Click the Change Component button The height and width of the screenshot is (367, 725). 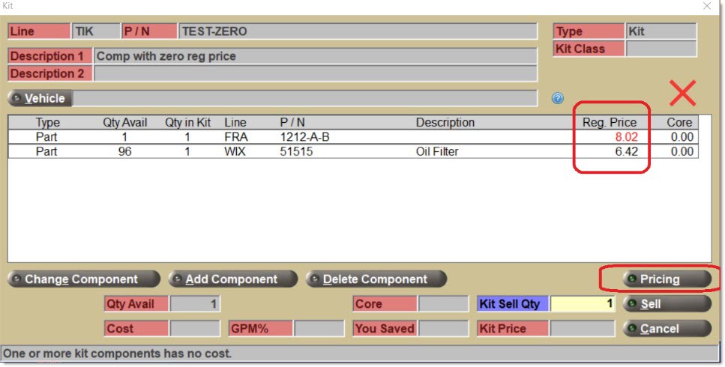click(x=83, y=279)
